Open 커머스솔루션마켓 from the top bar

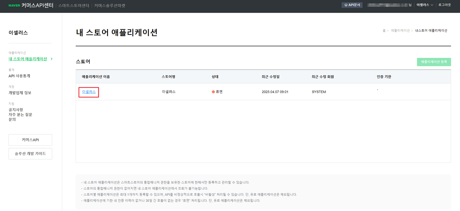click(x=110, y=5)
